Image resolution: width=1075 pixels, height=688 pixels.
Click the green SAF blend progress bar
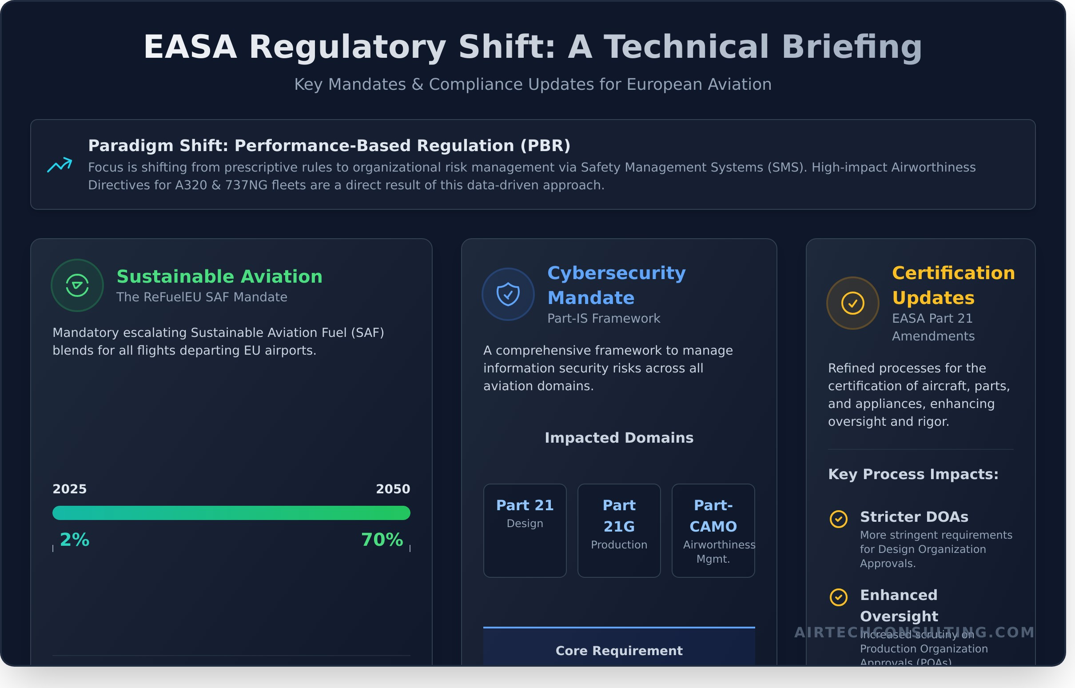(231, 513)
